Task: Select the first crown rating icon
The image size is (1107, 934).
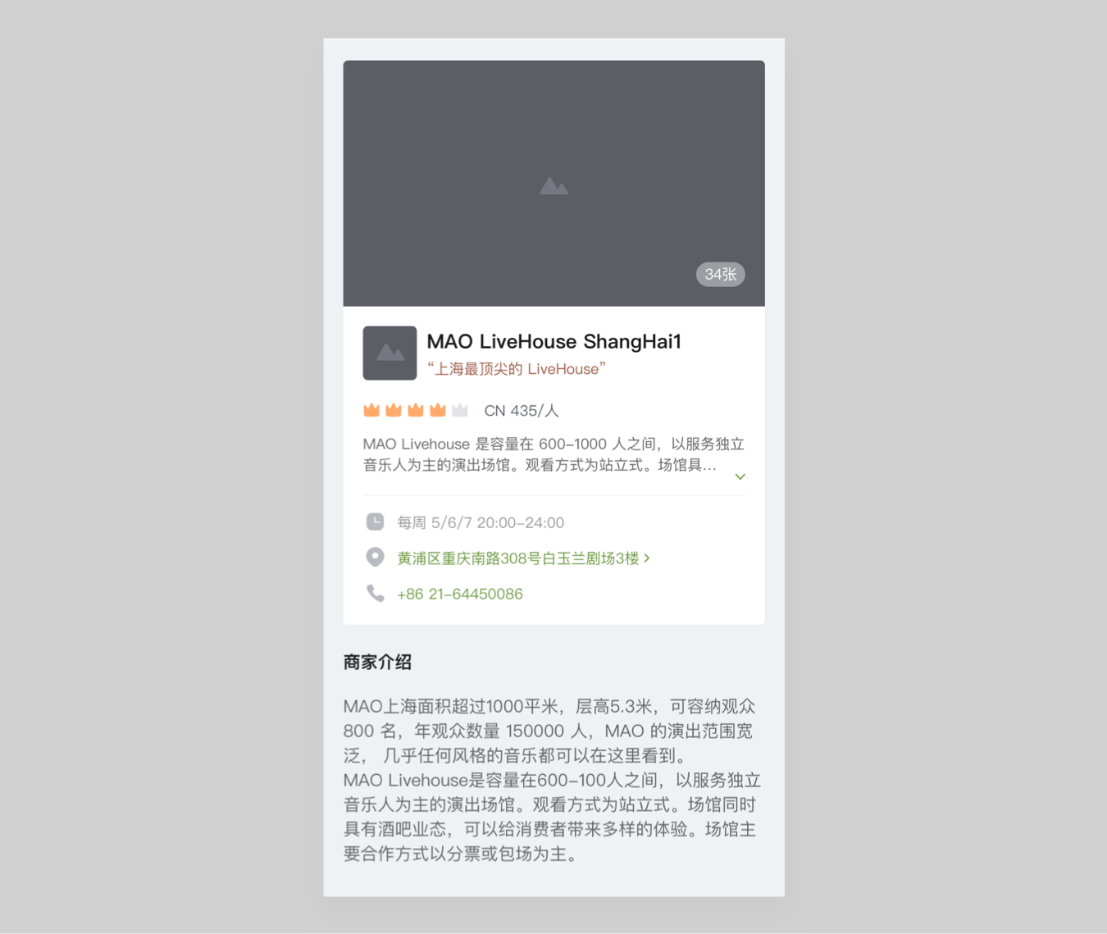Action: tap(371, 409)
